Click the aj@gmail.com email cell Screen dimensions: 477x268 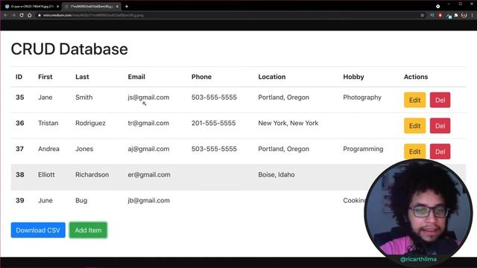pos(148,149)
